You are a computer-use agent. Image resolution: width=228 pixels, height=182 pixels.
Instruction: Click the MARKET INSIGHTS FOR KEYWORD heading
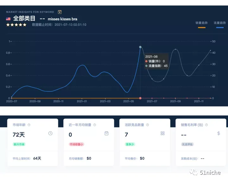pos(30,12)
